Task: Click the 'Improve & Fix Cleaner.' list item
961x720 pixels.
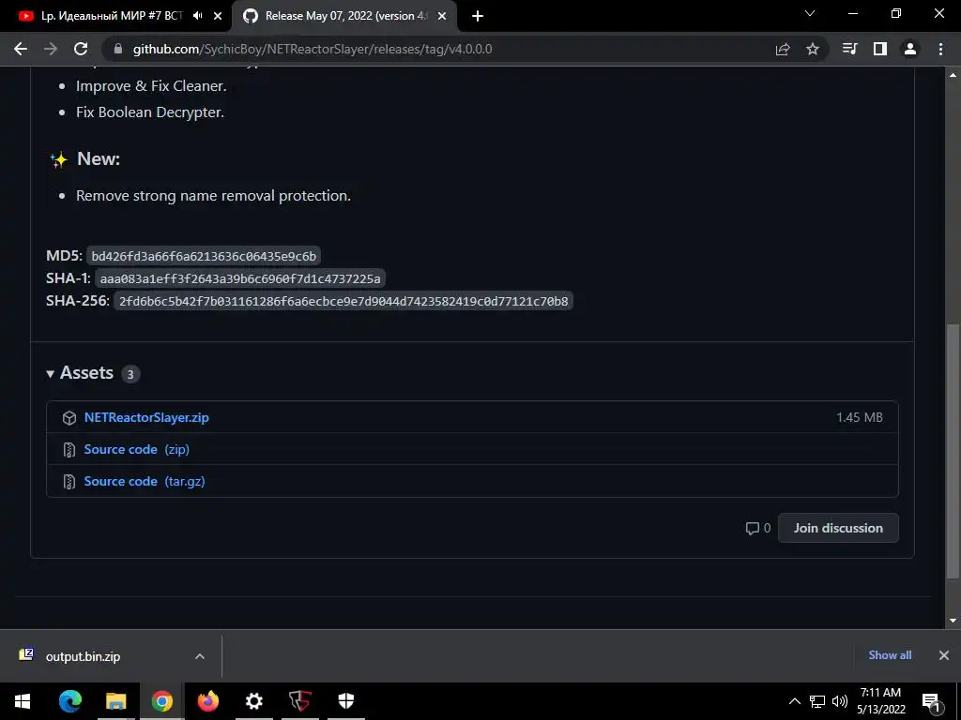Action: [x=151, y=86]
